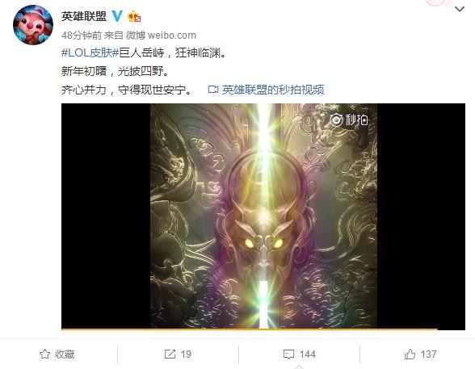
Task: Open 英雄联盟的秒拍视频 link
Action: click(x=273, y=90)
